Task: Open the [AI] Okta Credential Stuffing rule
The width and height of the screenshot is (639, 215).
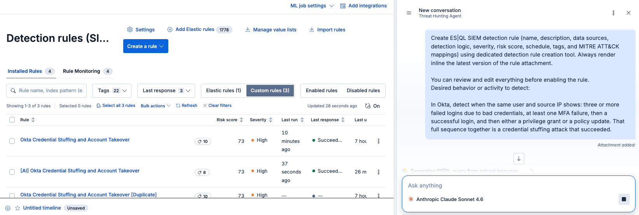Action: pyautogui.click(x=80, y=171)
